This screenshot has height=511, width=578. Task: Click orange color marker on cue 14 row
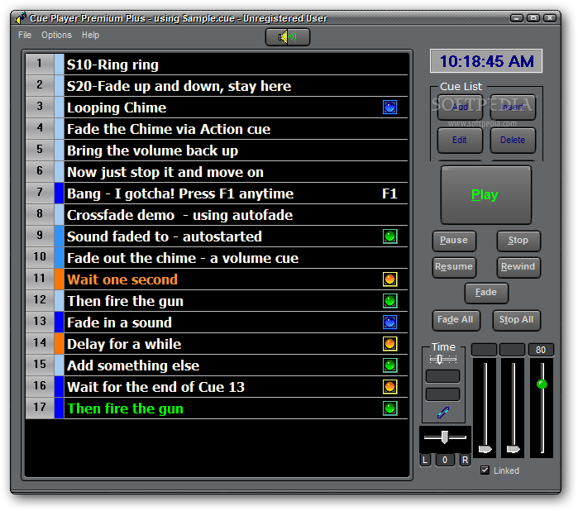point(59,344)
